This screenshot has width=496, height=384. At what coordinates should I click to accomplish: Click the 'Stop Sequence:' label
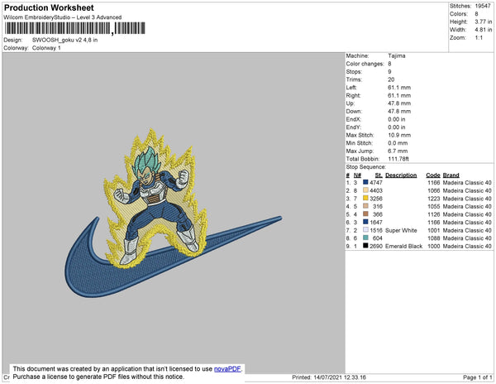pos(365,167)
